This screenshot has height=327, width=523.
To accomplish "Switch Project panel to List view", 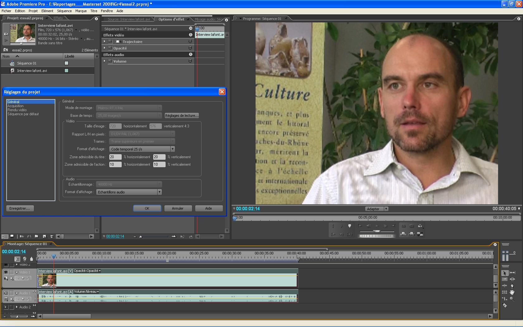I will [x=5, y=236].
